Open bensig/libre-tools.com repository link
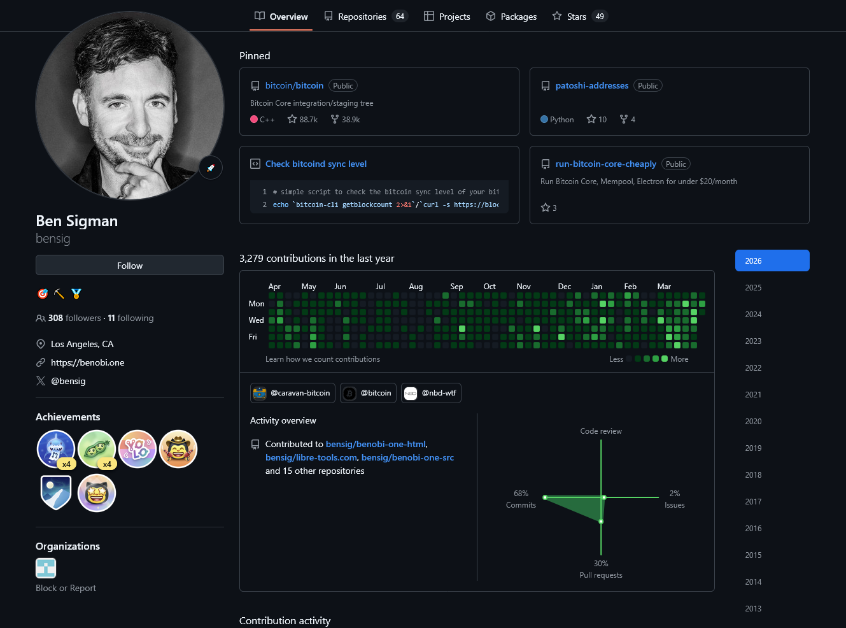 pos(311,457)
